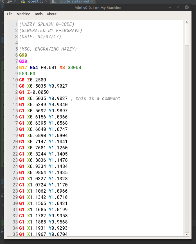The width and height of the screenshot is (196, 244).
Task: Click P0.001 on line 8
Action: click(x=49, y=68)
